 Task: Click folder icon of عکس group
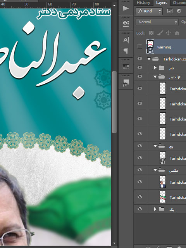point(162,170)
